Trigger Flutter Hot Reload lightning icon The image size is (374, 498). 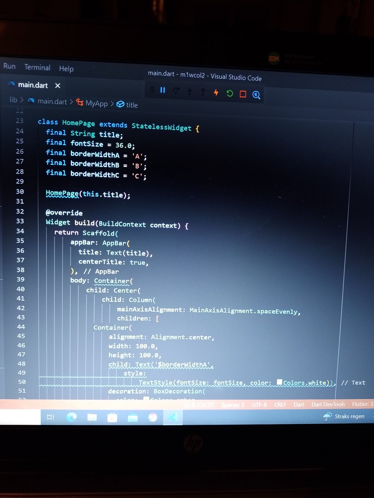tap(216, 93)
